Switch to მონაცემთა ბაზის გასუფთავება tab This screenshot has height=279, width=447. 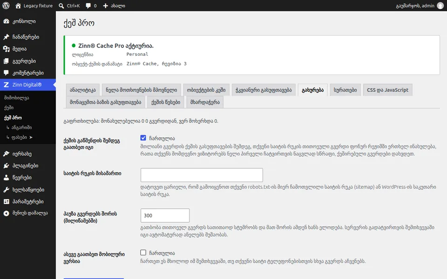click(x=106, y=102)
